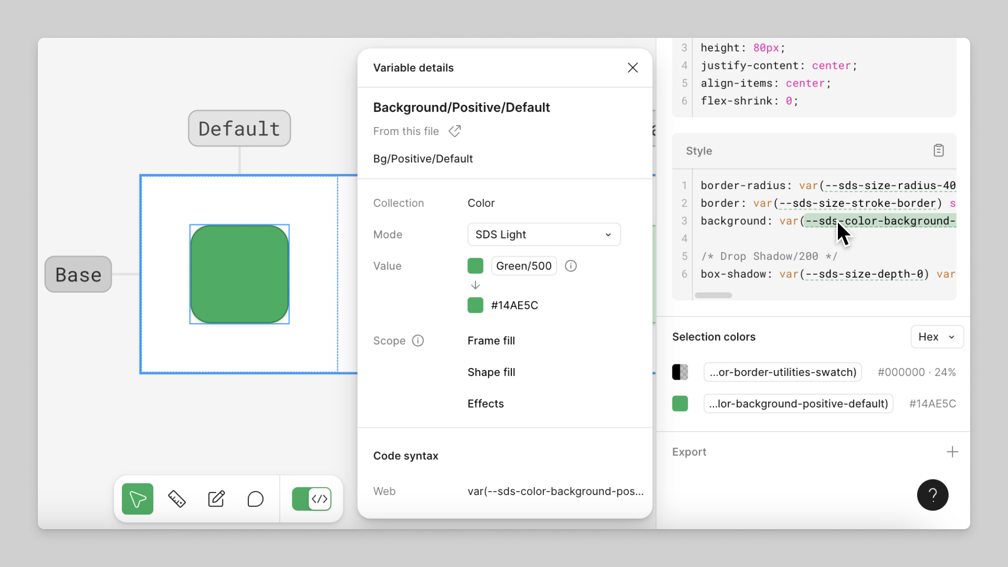The height and width of the screenshot is (567, 1008).
Task: Select the Measure ruler tool
Action: pyautogui.click(x=177, y=499)
